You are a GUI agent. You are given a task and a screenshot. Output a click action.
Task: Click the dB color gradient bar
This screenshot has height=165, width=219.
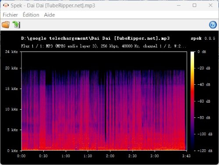[x=192, y=101]
